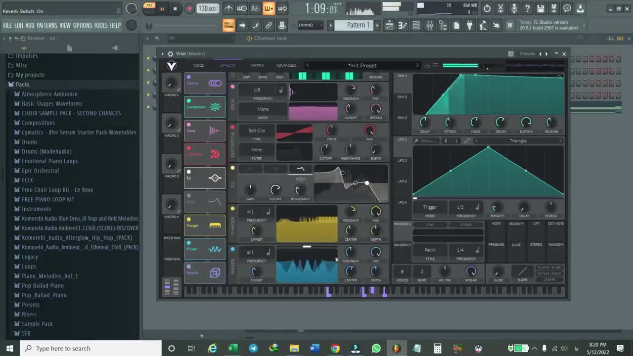Open the Chorus effect module

point(205,83)
